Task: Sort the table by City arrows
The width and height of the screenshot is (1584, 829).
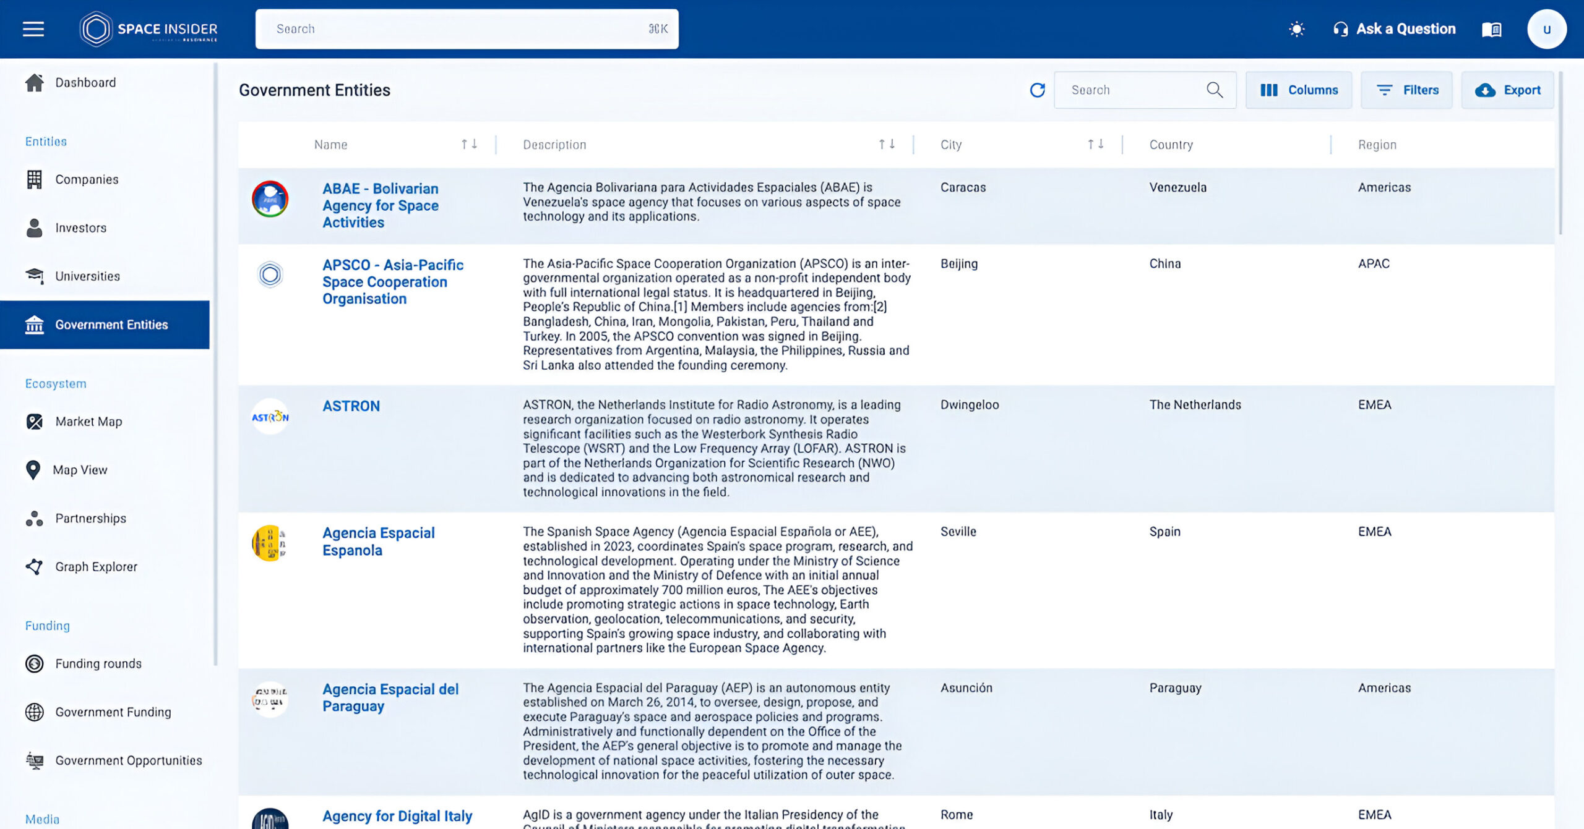Action: click(x=1095, y=144)
